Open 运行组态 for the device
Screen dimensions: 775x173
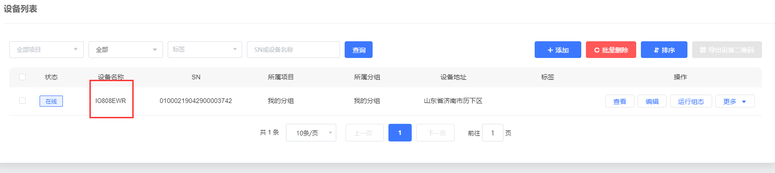tap(691, 101)
